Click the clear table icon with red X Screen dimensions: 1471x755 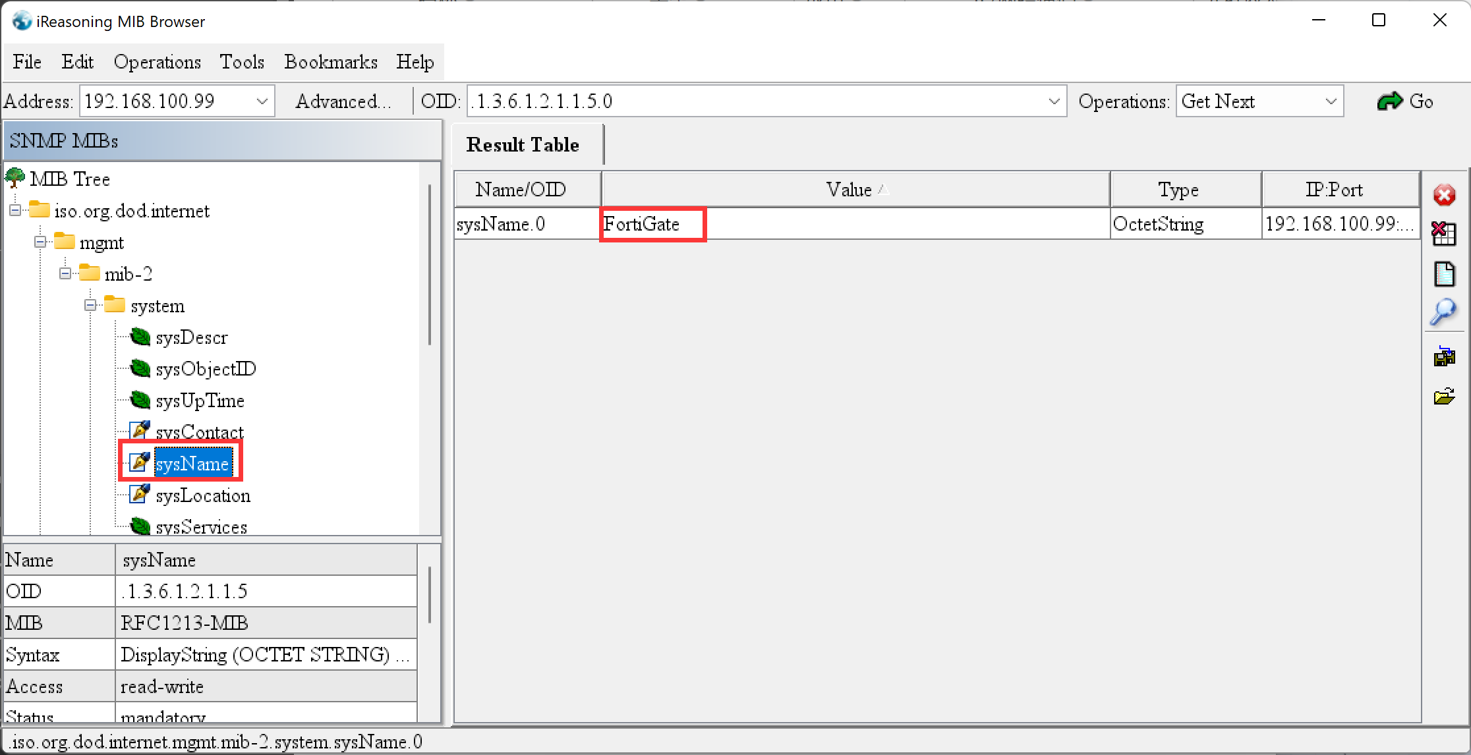click(1444, 233)
